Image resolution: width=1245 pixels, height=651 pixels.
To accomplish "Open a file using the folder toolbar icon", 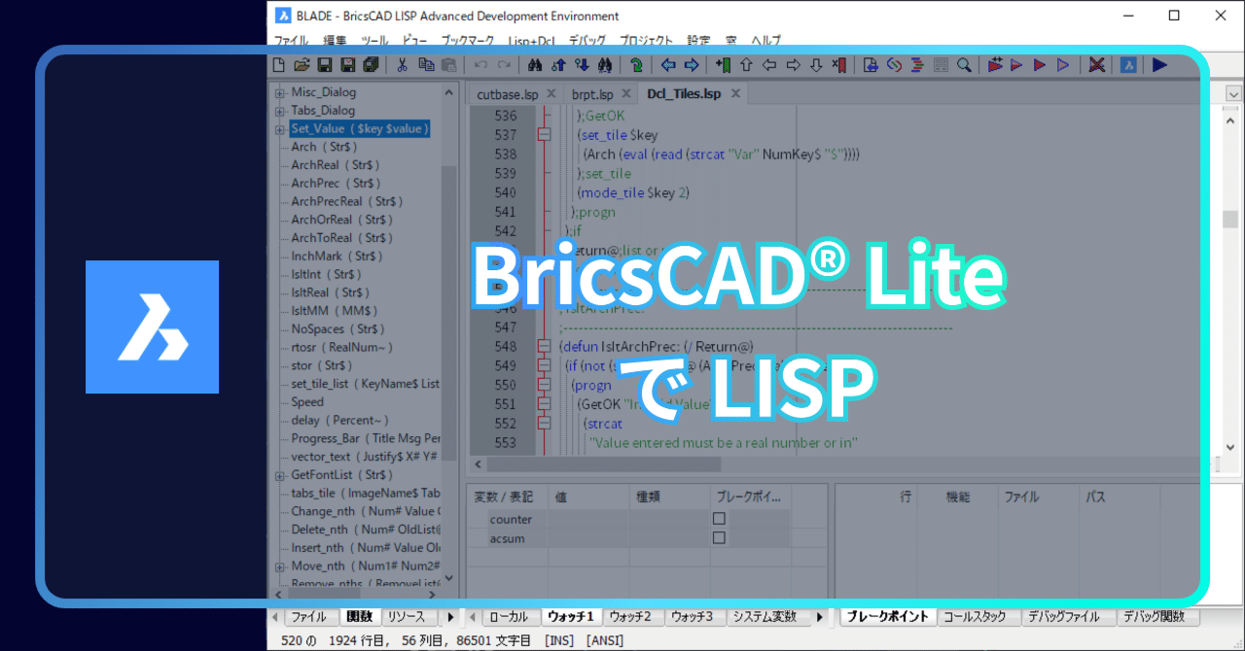I will click(302, 64).
